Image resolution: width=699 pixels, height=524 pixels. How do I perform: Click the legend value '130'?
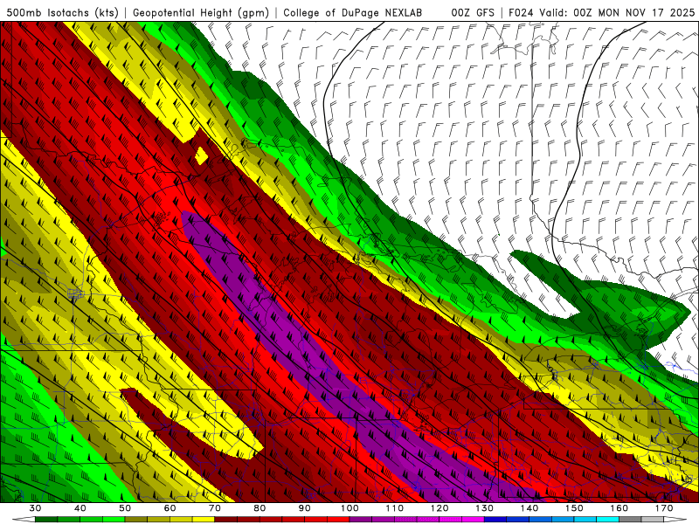[x=484, y=508]
